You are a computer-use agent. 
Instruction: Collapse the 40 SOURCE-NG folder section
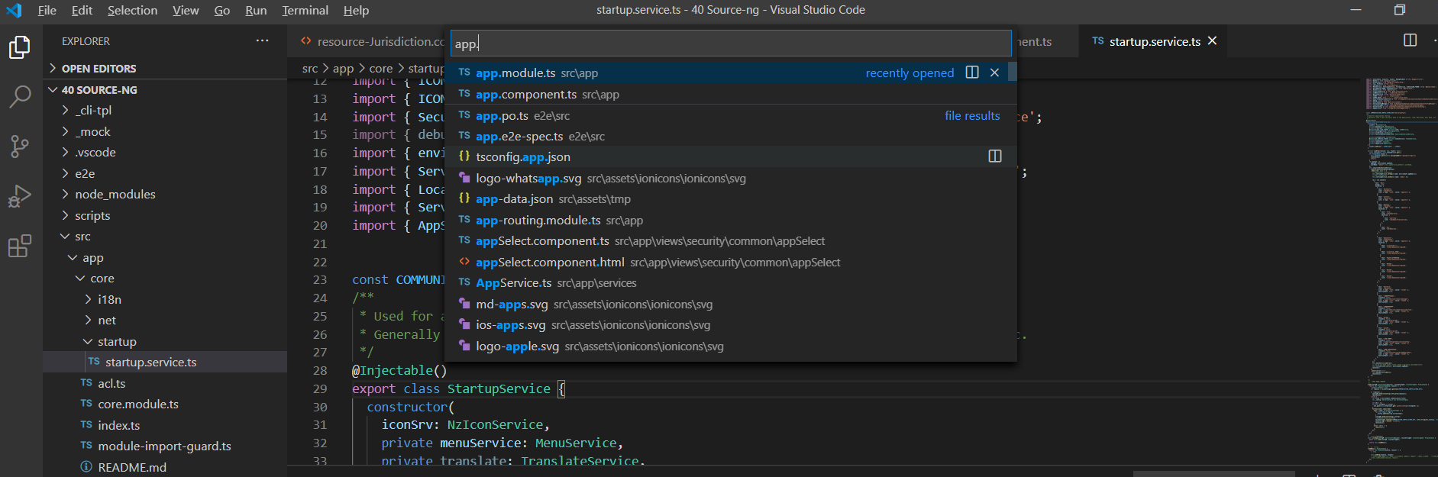point(99,90)
